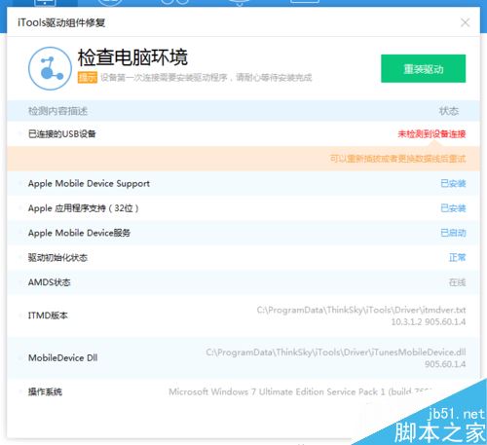487x445 pixels.
Task: Click the iTools驱动组件修复 window title
Action: (61, 22)
